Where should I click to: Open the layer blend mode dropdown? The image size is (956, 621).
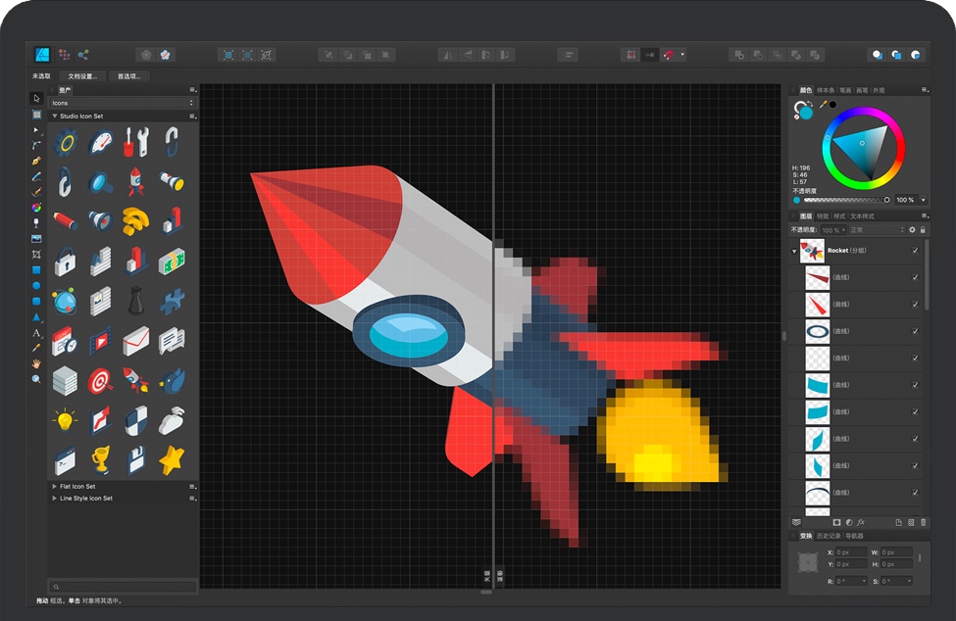[x=877, y=229]
